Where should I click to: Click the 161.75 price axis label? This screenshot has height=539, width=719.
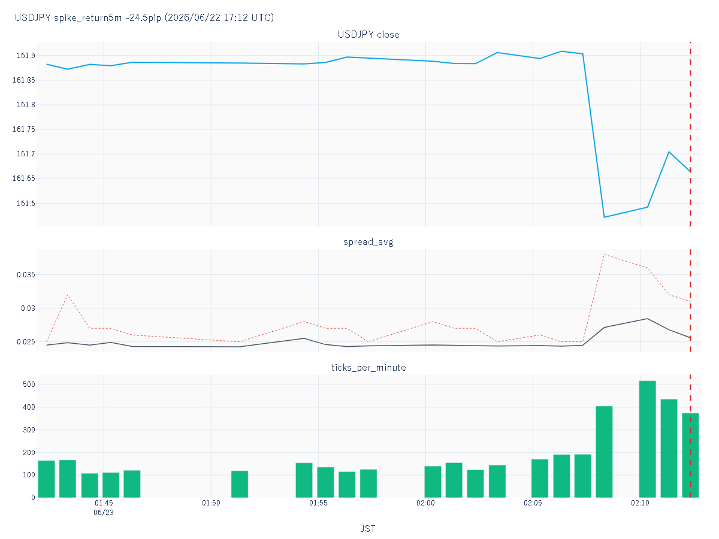23,129
